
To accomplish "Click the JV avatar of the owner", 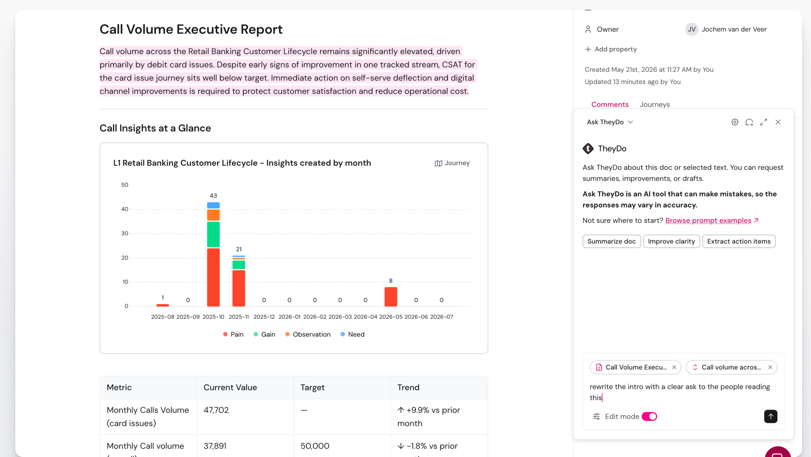I will click(691, 29).
